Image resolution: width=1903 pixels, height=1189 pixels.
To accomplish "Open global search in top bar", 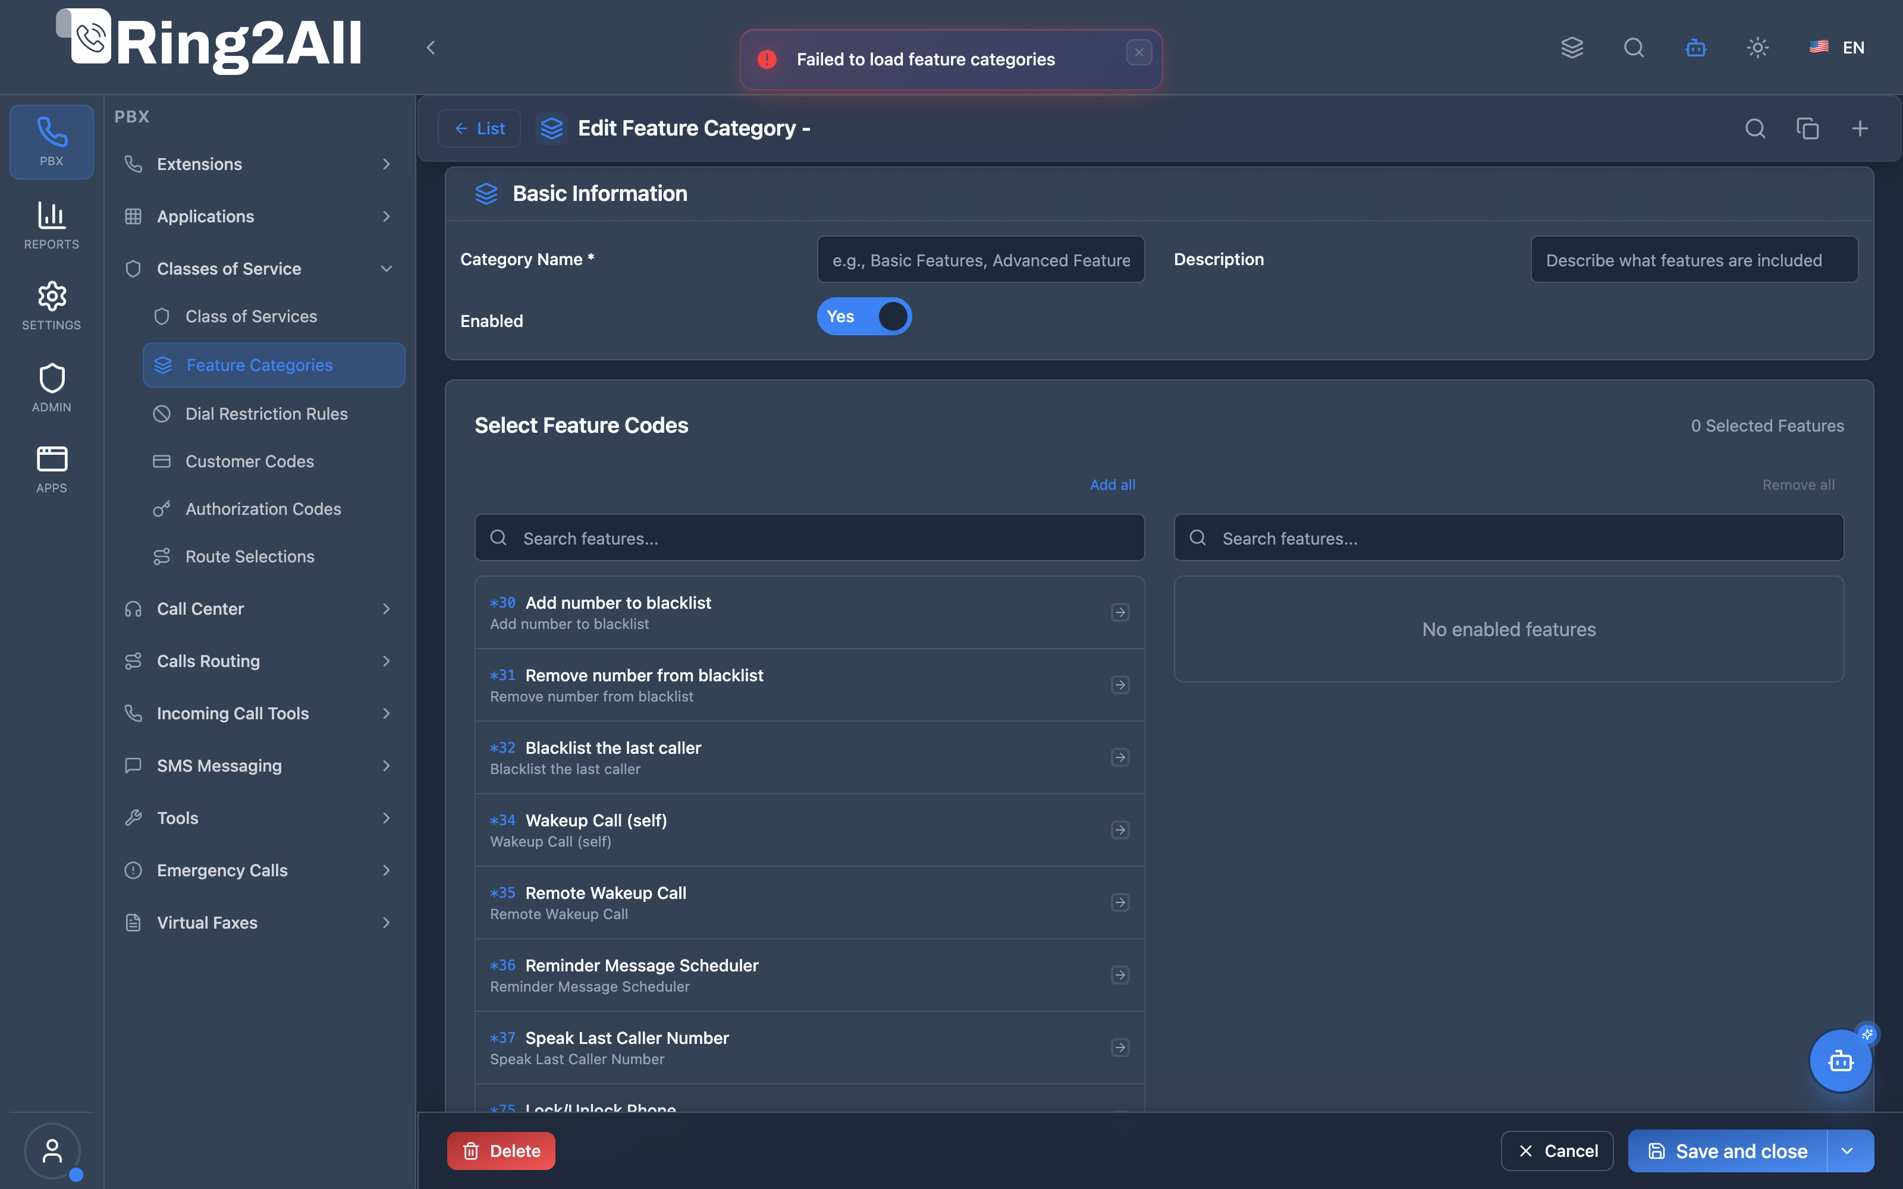I will [1634, 47].
